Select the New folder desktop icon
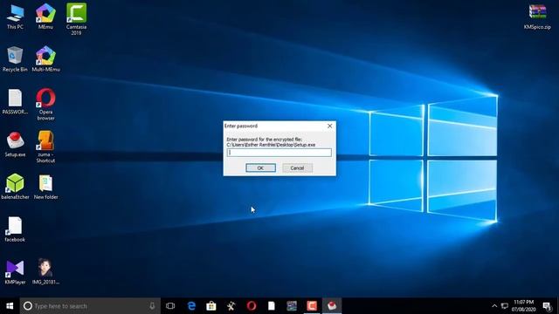The height and width of the screenshot is (314, 559). coord(45,187)
